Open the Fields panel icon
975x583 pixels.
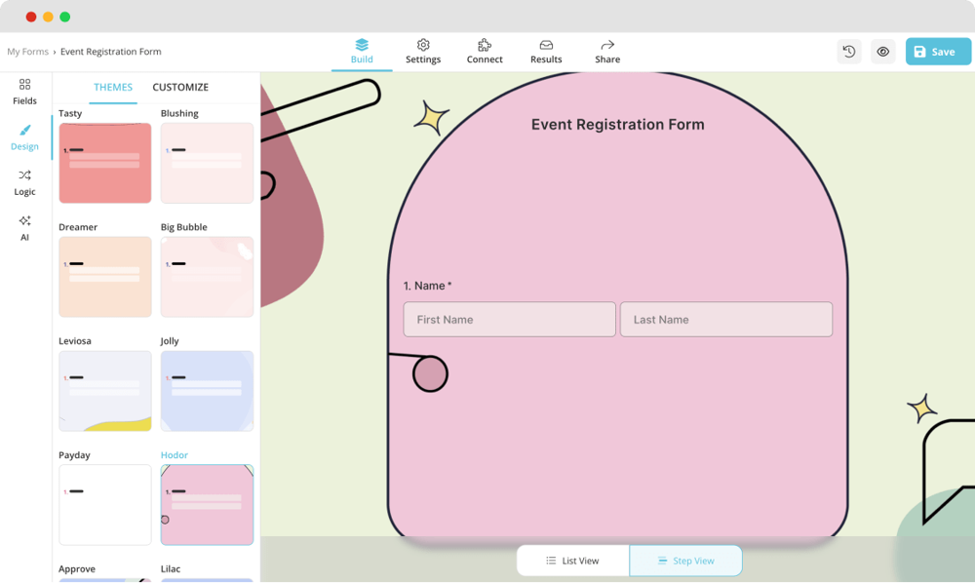(x=24, y=85)
